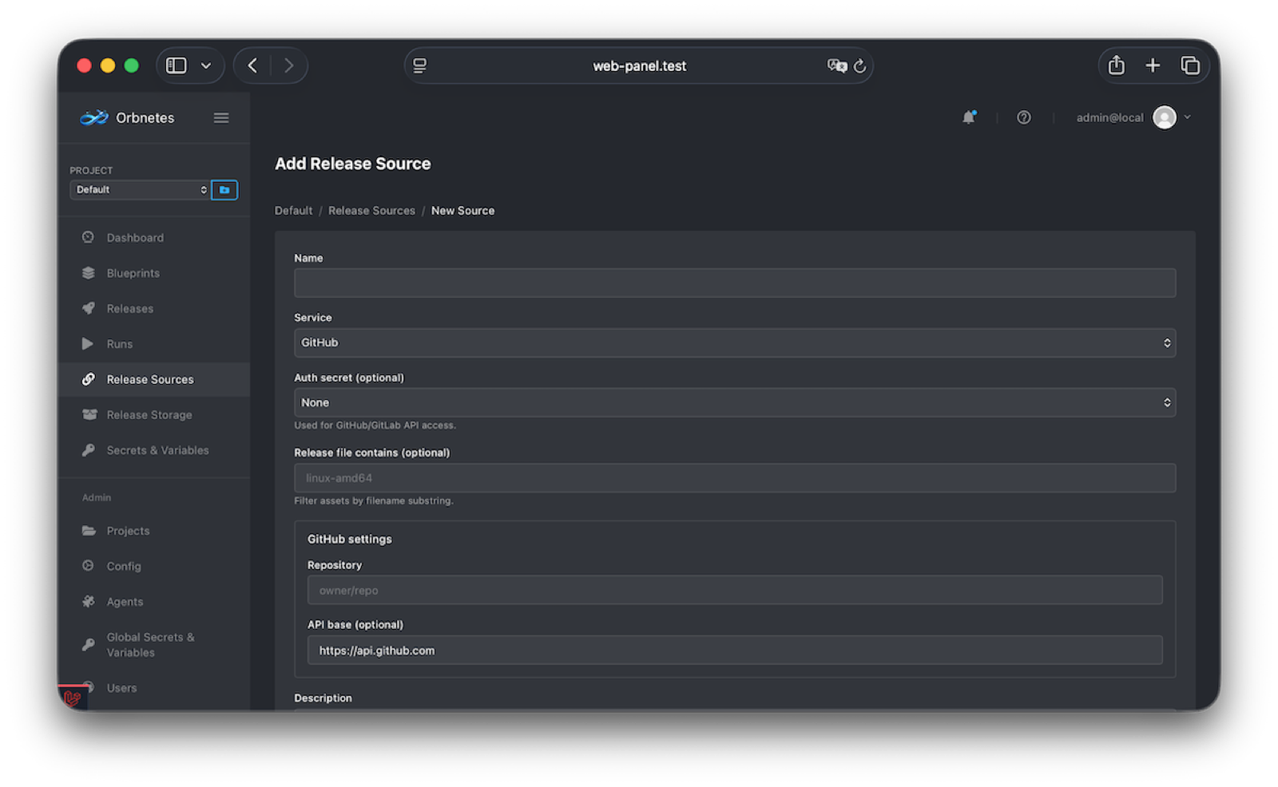The width and height of the screenshot is (1278, 787).
Task: Click inside the Name input field
Action: coord(734,283)
